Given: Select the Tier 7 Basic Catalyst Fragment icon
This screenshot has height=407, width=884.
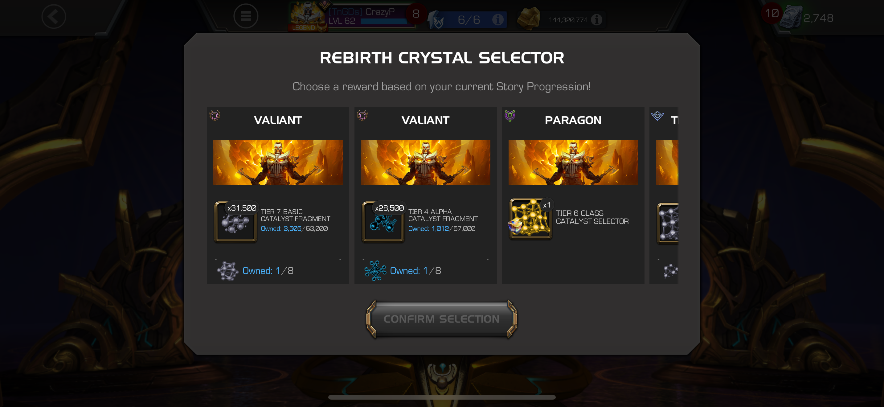Looking at the screenshot, I should [x=236, y=222].
